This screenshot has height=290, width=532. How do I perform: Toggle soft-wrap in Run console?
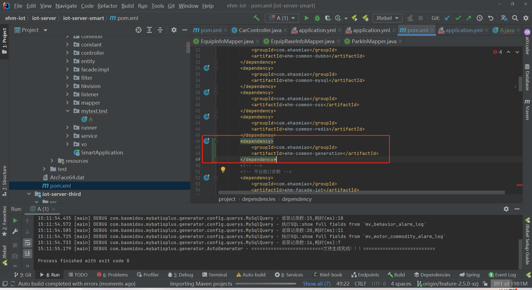pyautogui.click(x=27, y=243)
